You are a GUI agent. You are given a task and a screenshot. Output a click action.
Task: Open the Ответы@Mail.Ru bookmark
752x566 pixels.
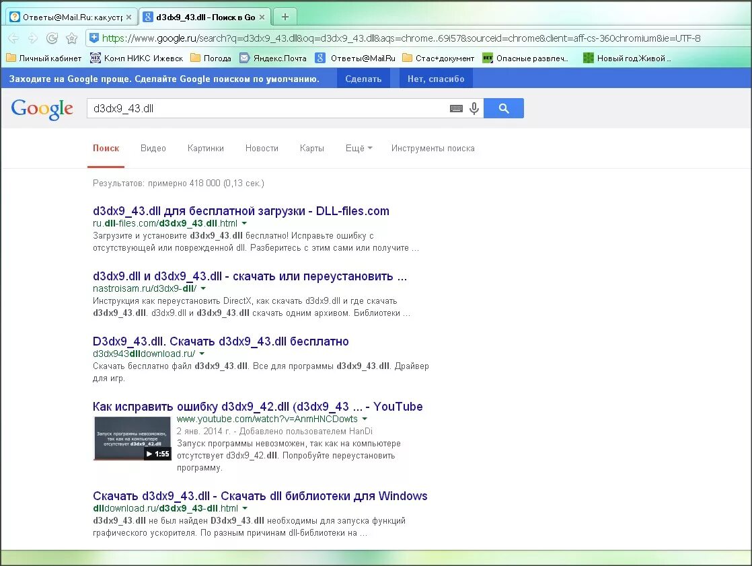pyautogui.click(x=355, y=58)
